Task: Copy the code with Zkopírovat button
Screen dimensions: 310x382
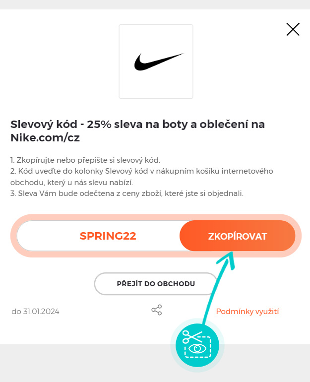Action: (x=237, y=236)
